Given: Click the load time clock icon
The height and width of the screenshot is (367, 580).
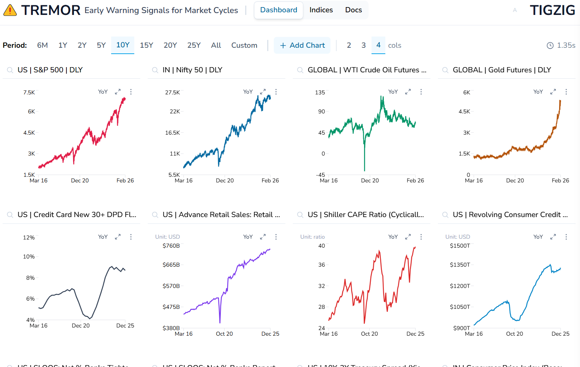Looking at the screenshot, I should [550, 46].
